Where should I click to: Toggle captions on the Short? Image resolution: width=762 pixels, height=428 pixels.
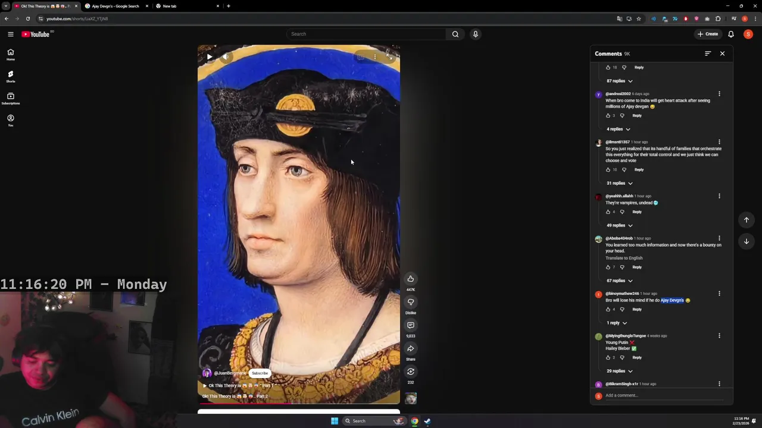click(x=361, y=57)
